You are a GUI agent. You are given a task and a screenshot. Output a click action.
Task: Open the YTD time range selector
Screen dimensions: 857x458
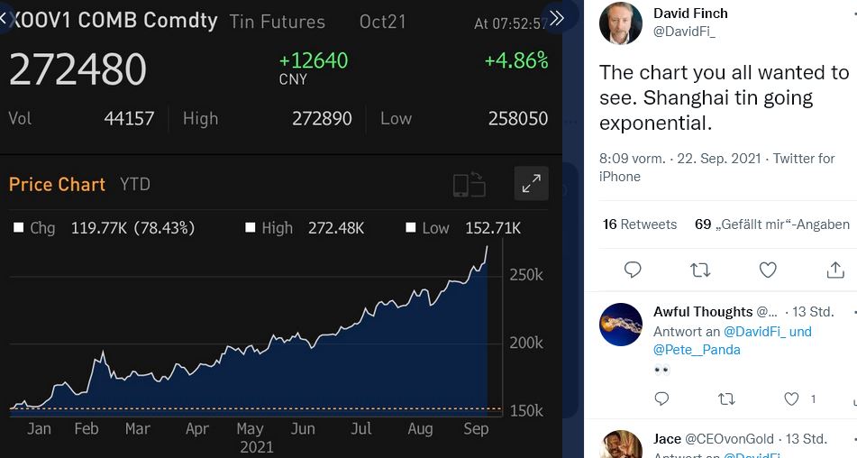point(135,185)
